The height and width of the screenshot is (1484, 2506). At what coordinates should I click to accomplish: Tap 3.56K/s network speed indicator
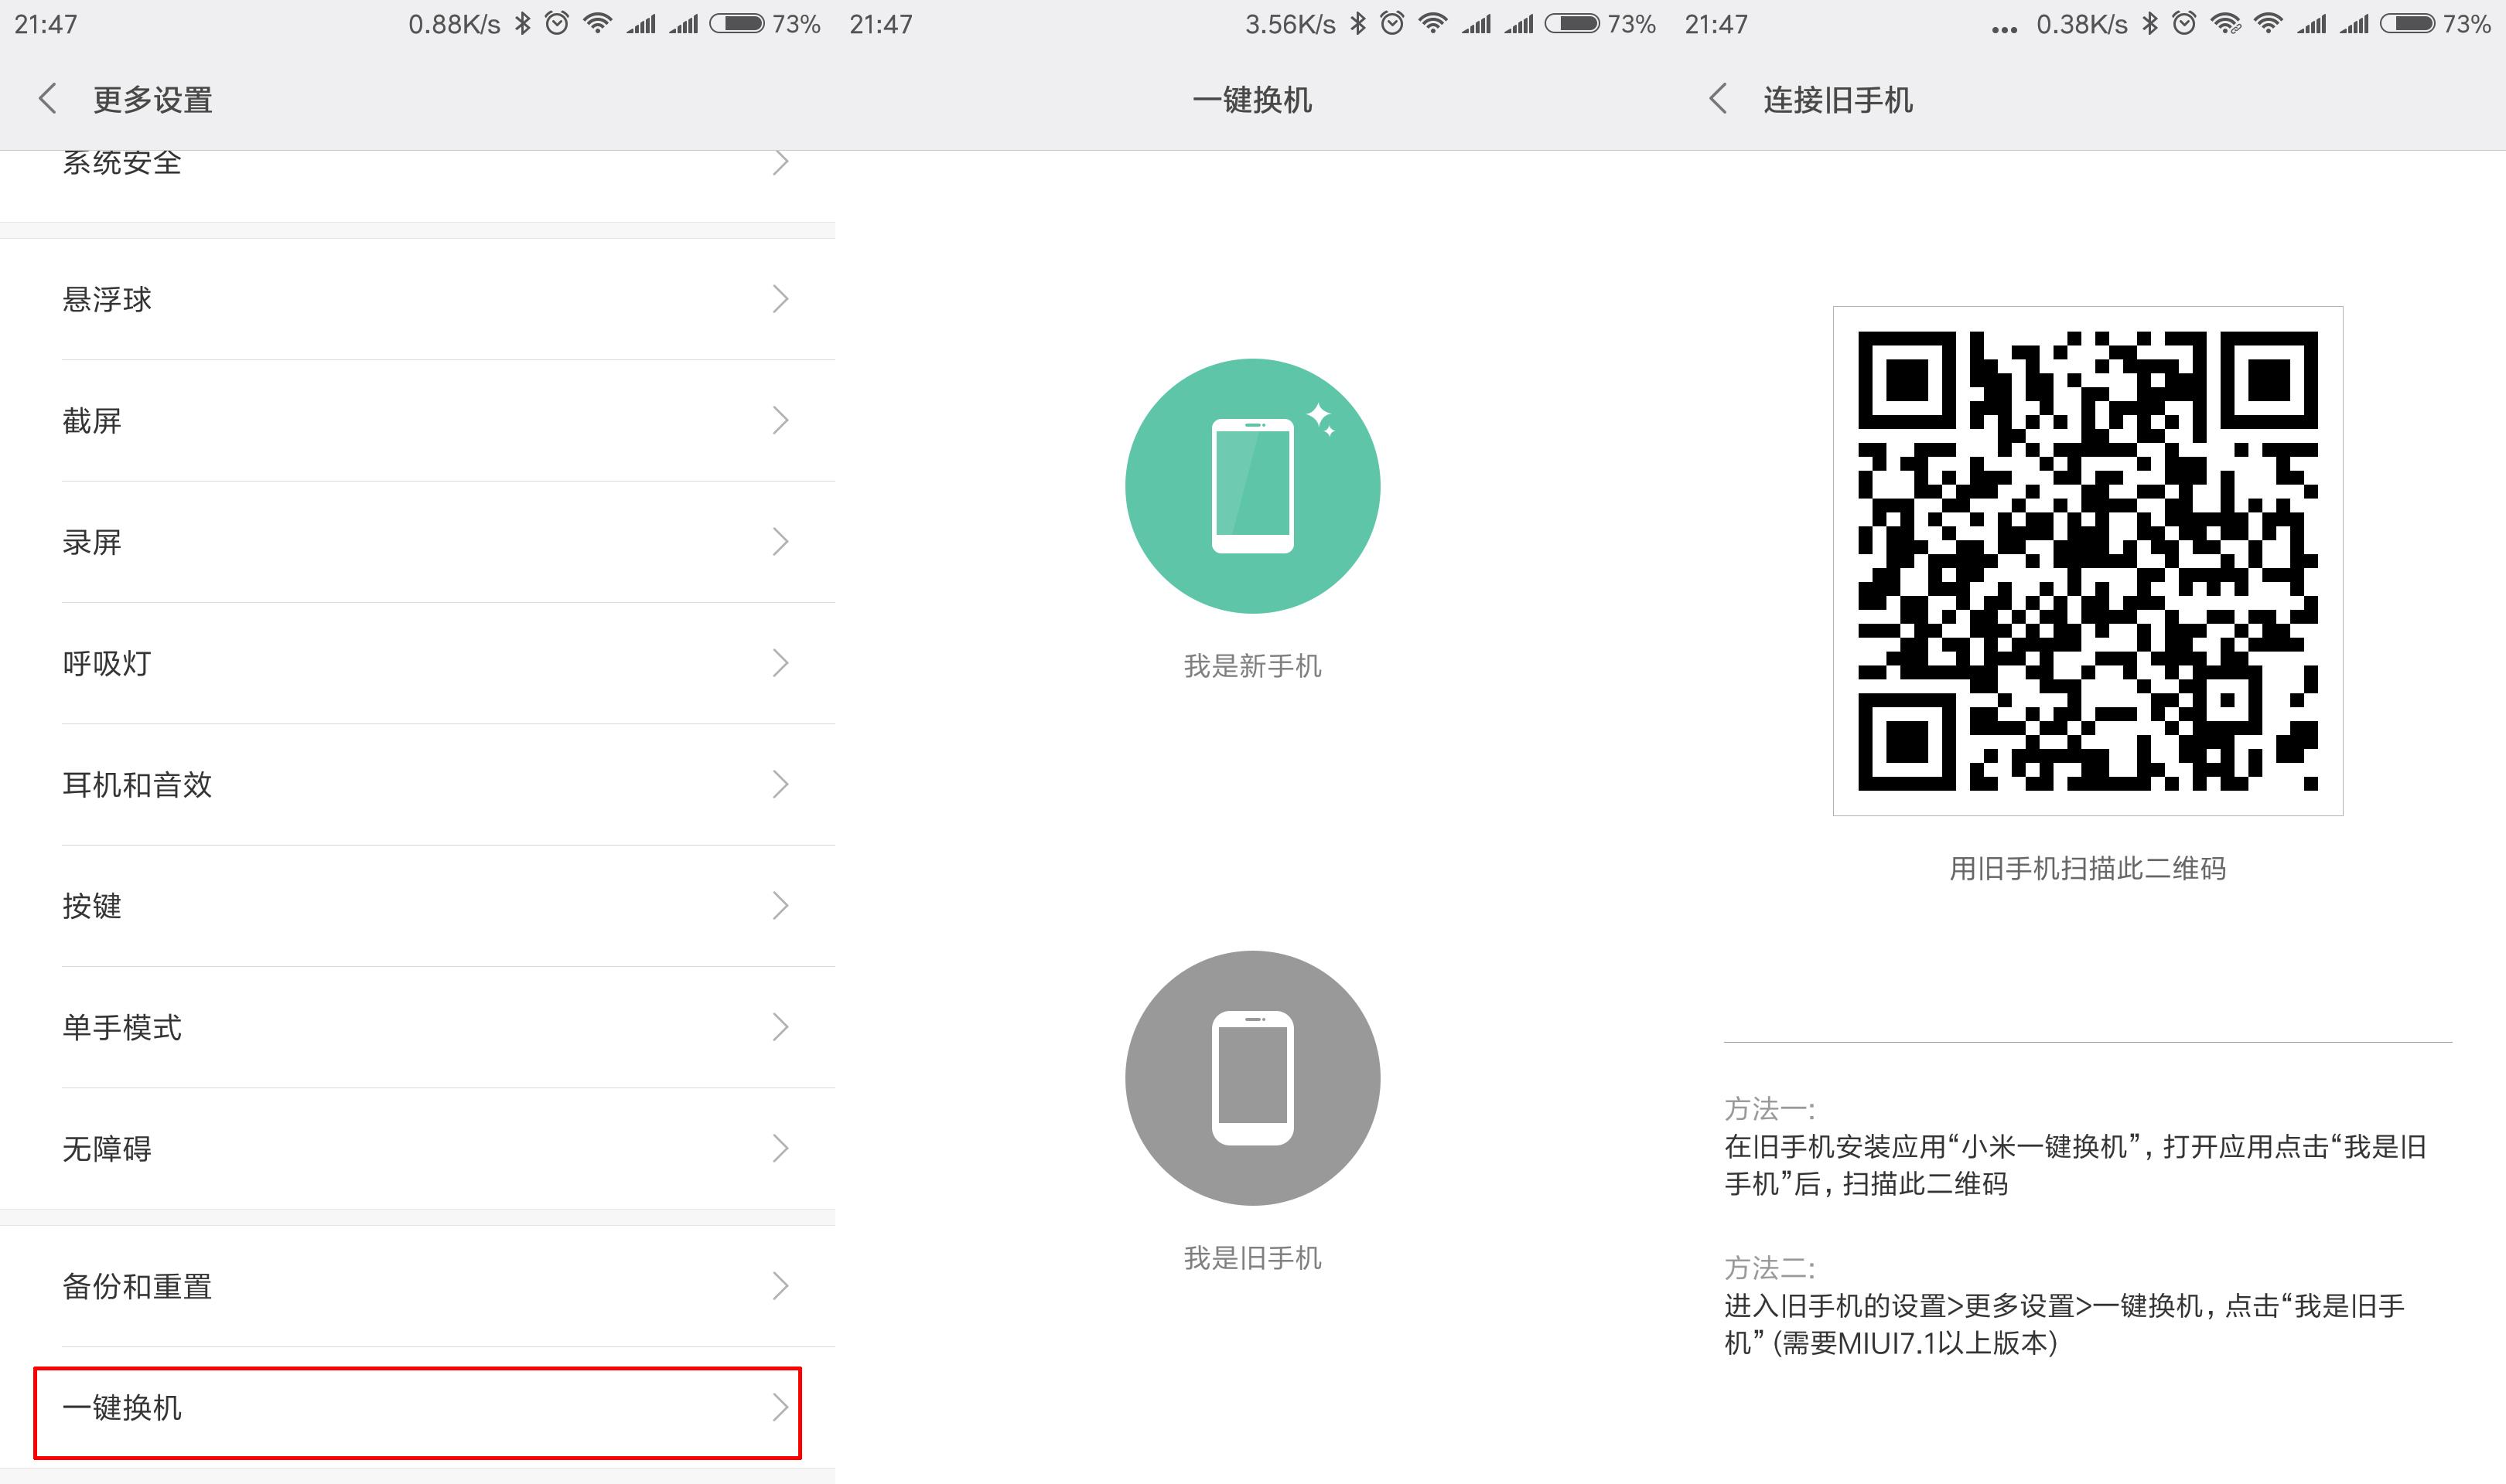(x=1291, y=24)
